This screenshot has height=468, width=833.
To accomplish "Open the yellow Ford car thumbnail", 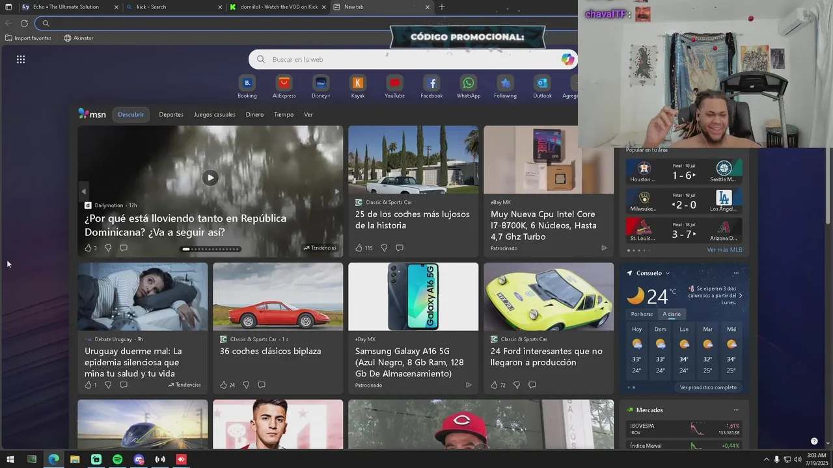I will tap(549, 296).
